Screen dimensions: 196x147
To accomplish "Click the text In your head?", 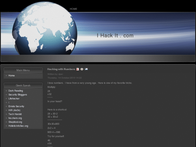I will [x=55, y=101].
